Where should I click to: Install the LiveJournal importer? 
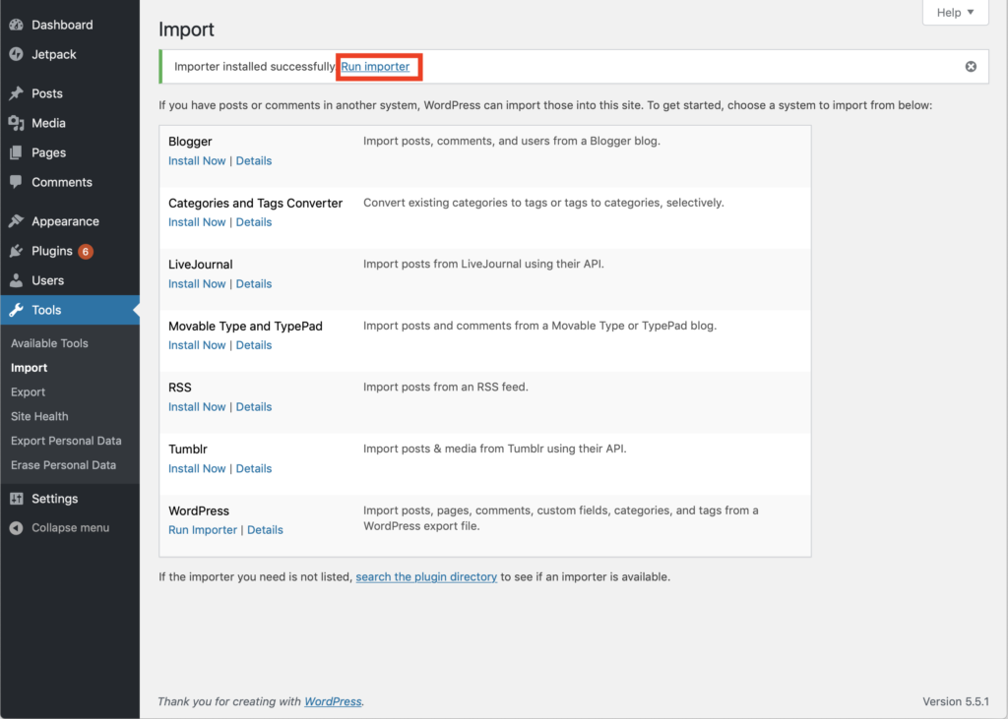pyautogui.click(x=197, y=284)
